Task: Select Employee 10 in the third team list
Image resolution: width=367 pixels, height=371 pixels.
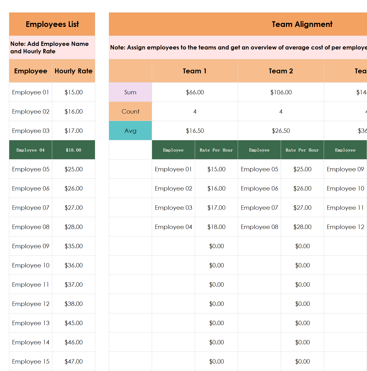Action: (345, 188)
